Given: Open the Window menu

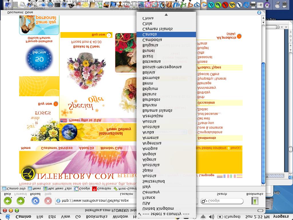Looking at the screenshot, I should pos(120,217).
